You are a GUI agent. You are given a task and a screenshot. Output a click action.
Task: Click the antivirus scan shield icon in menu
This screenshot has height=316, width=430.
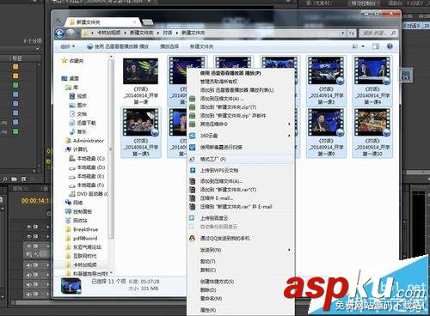tap(193, 147)
